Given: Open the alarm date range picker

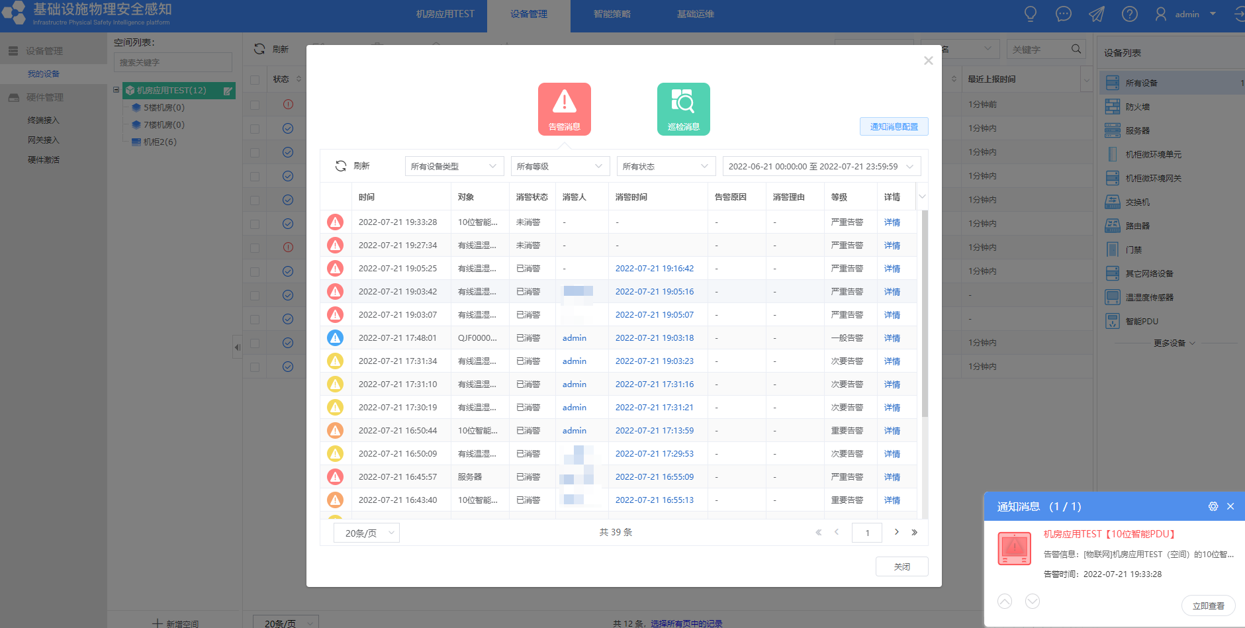Looking at the screenshot, I should (x=821, y=166).
